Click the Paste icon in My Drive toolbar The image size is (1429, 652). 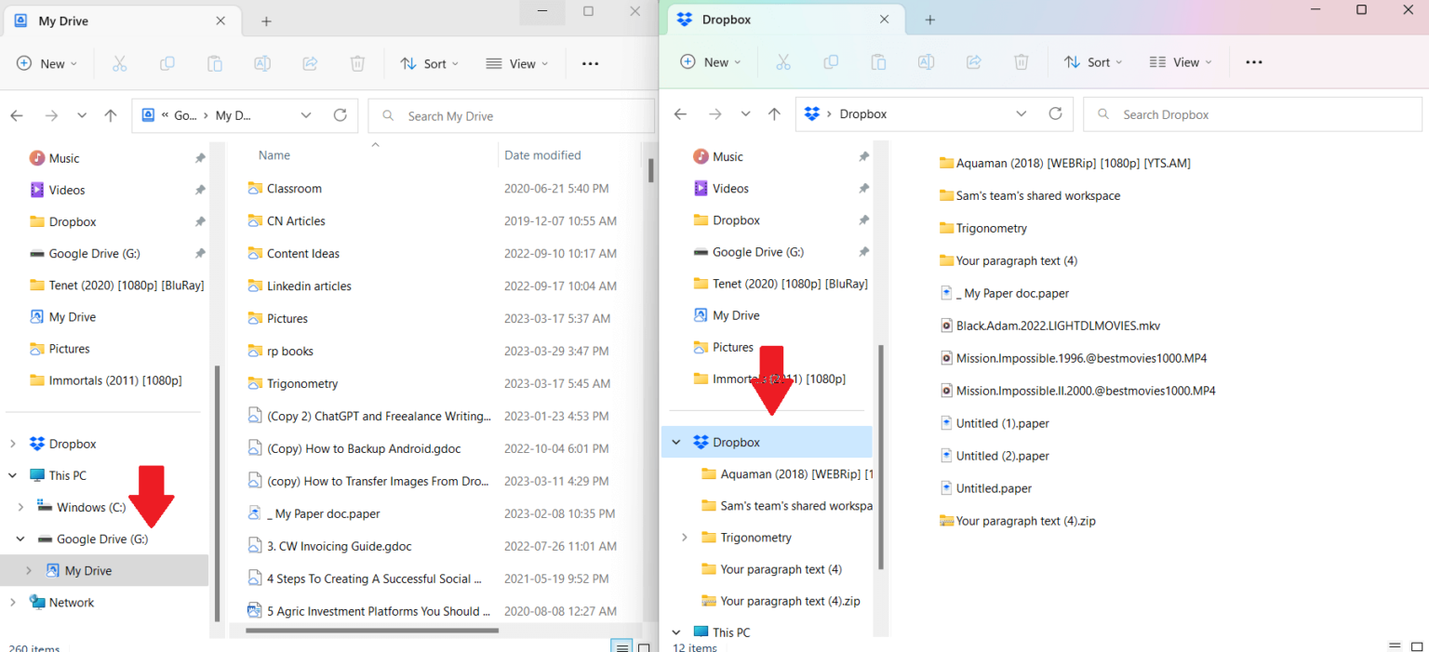click(x=214, y=63)
